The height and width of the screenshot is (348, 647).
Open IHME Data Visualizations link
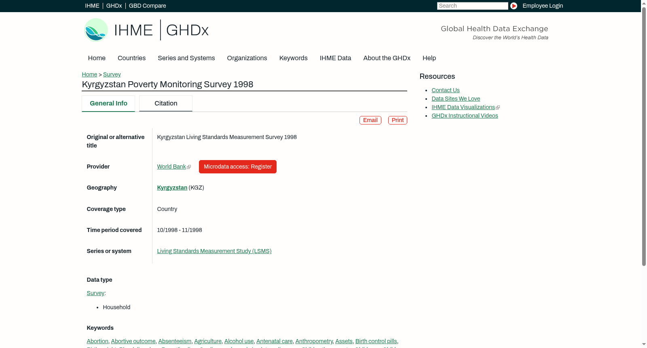pos(463,107)
